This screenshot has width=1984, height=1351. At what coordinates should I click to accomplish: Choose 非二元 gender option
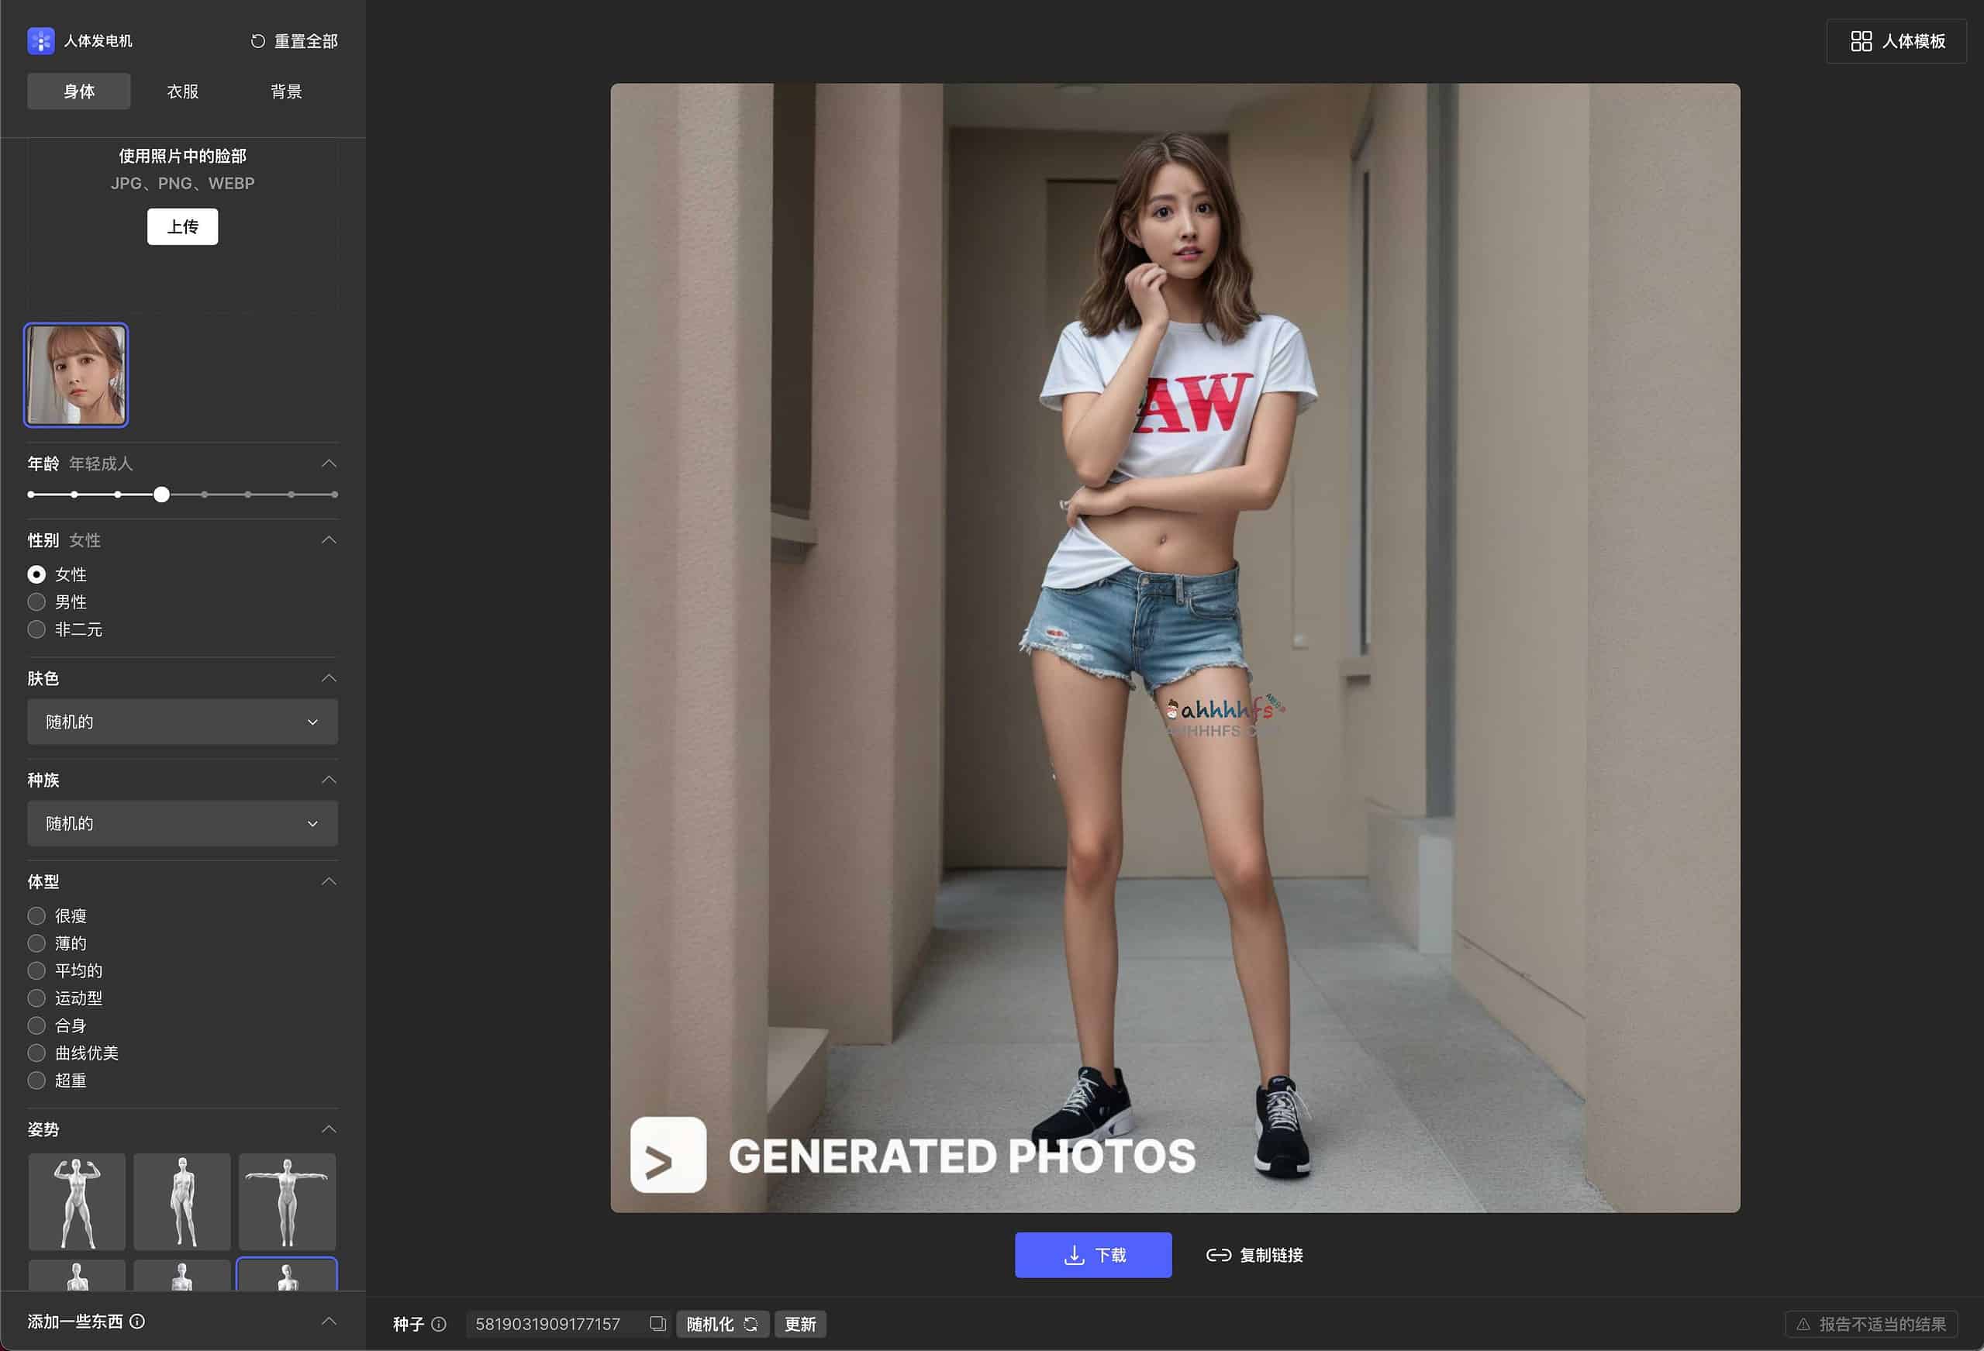point(36,629)
